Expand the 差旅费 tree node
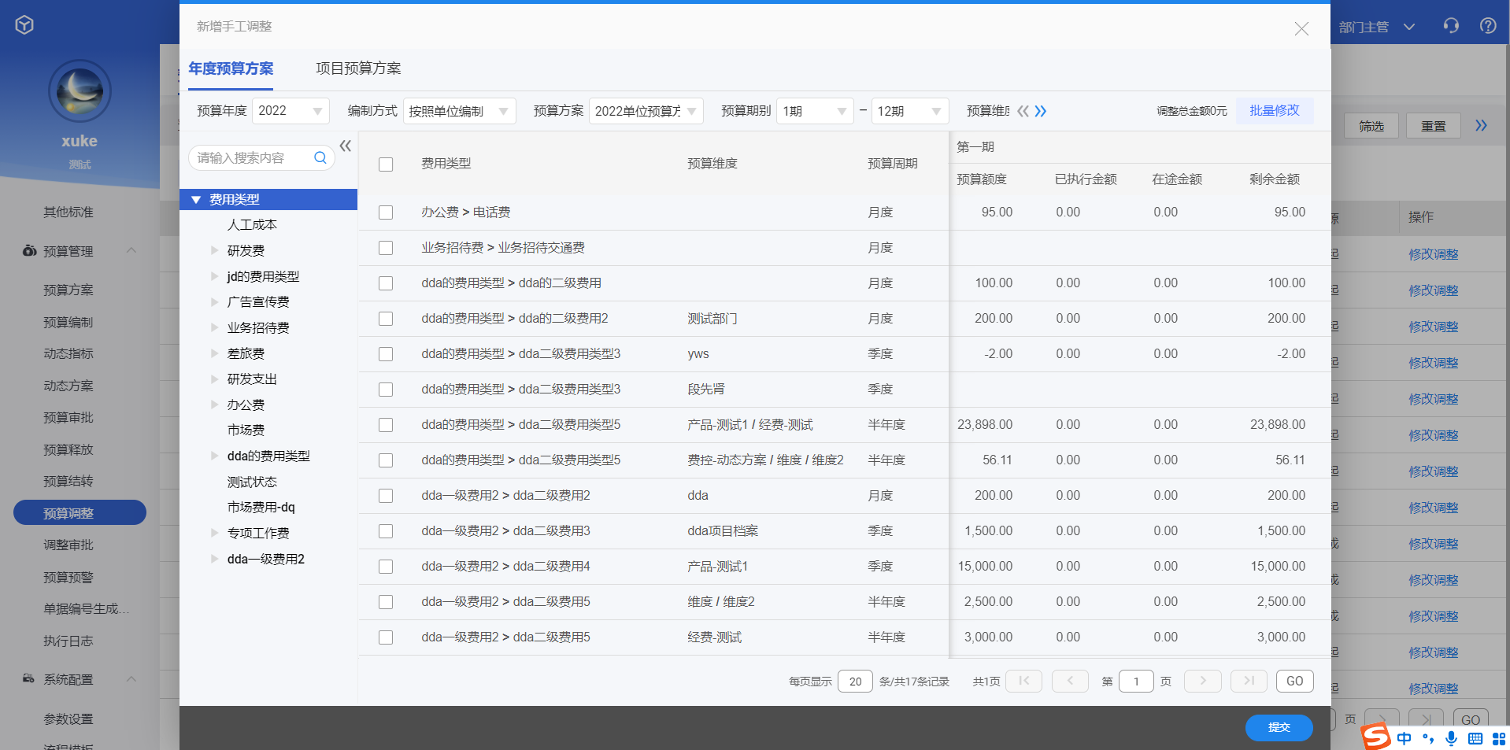The image size is (1510, 750). tap(214, 353)
